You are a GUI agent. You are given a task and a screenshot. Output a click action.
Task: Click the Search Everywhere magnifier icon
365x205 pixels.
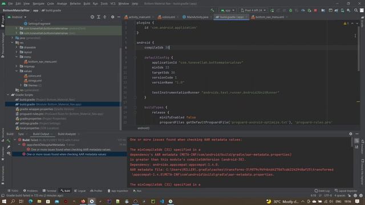point(356,10)
